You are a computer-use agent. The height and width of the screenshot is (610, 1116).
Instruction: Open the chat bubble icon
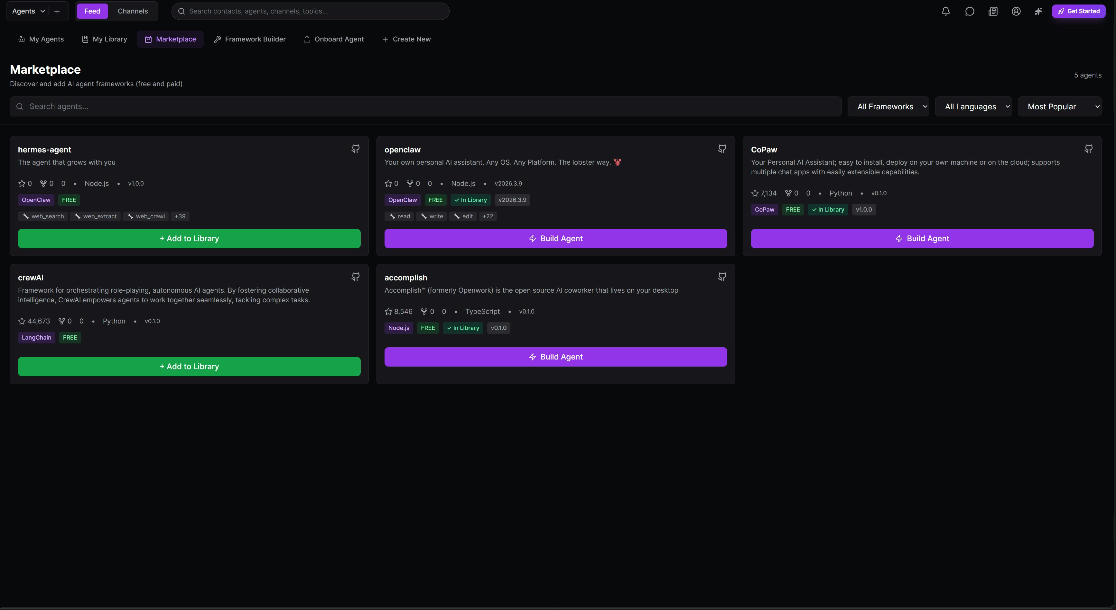[x=970, y=11]
